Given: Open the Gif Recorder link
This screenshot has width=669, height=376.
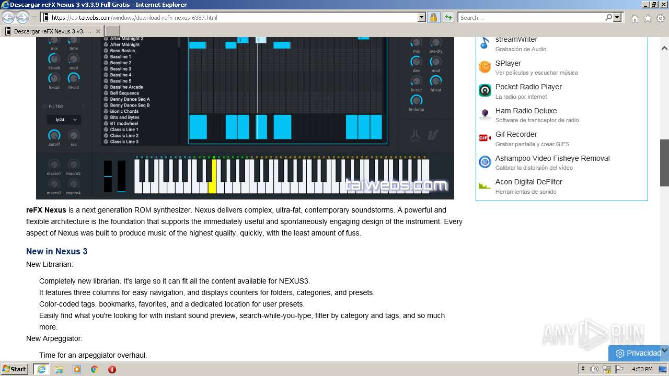Looking at the screenshot, I should 516,134.
